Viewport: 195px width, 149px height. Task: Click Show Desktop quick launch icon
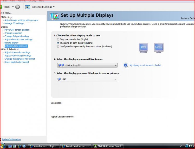point(10,146)
